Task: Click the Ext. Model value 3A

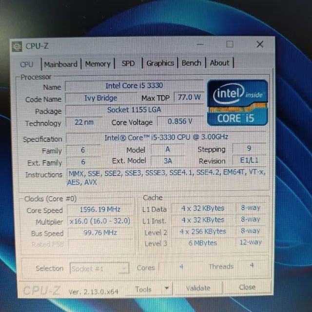Action: click(x=168, y=161)
